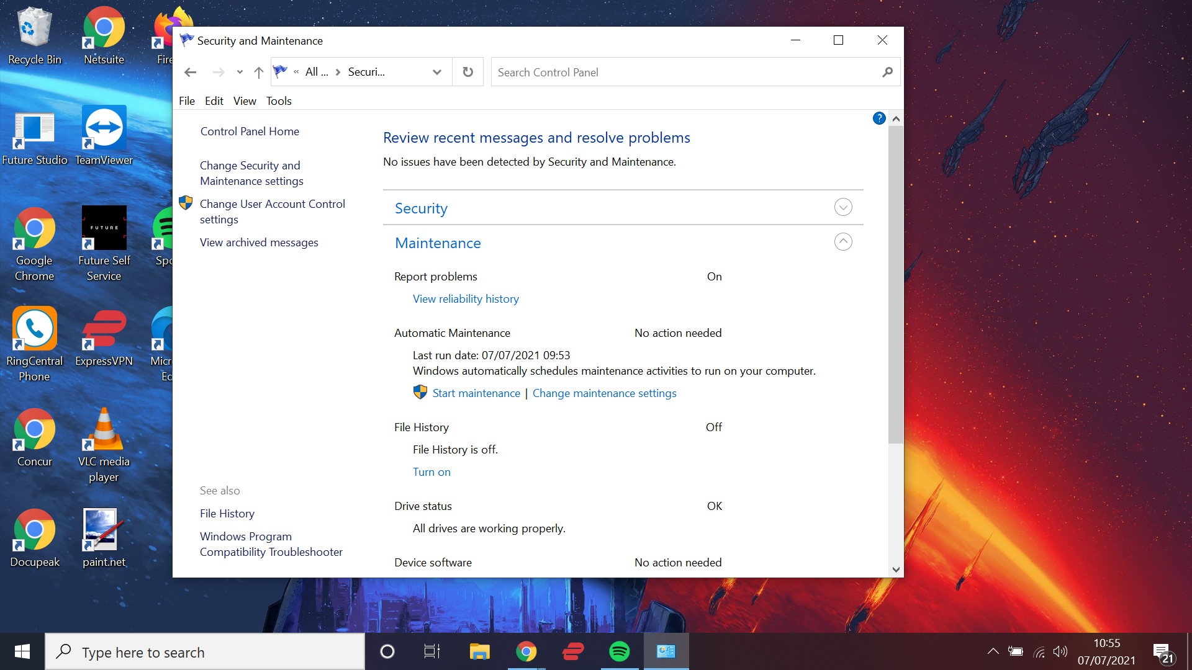Screen dimensions: 1192x670
Task: Toggle File History to Turn on
Action: coord(431,471)
